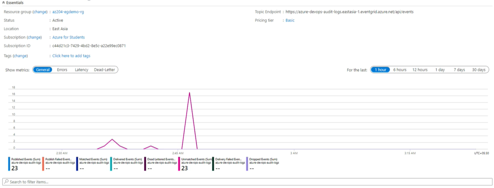Select the General metrics option
The width and height of the screenshot is (494, 188).
tap(43, 70)
